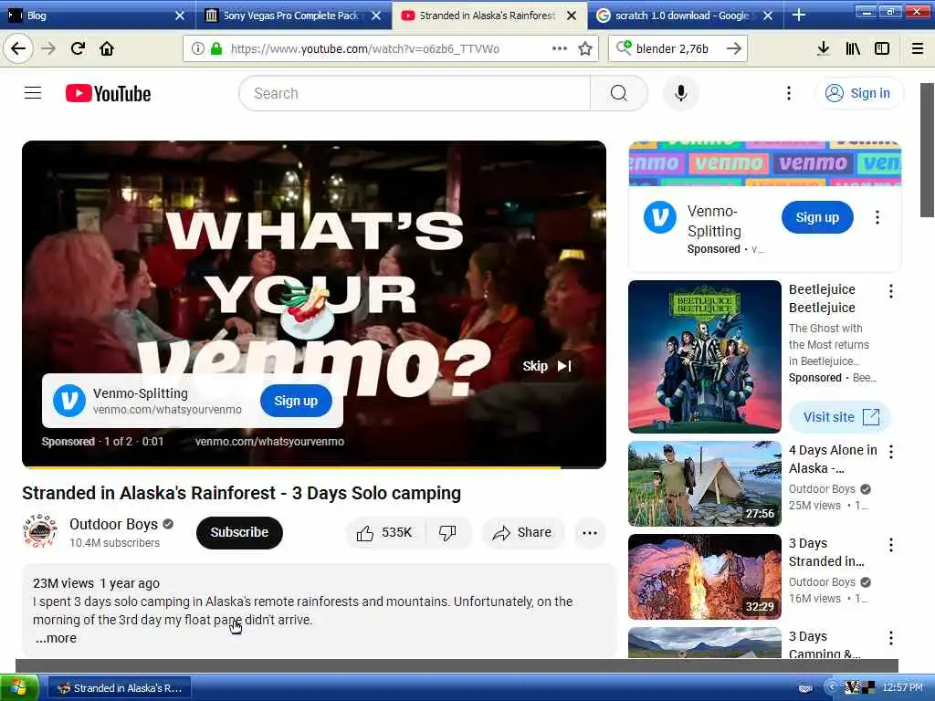Open the Beetlejuice Beetlejuice ad thumbnail
This screenshot has height=701, width=935.
704,357
